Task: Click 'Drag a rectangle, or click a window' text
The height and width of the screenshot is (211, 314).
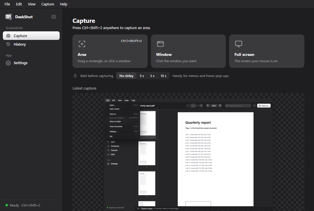Action: point(104,61)
